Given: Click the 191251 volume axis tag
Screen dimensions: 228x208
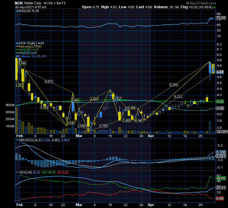Looking at the screenshot, I should (222, 132).
